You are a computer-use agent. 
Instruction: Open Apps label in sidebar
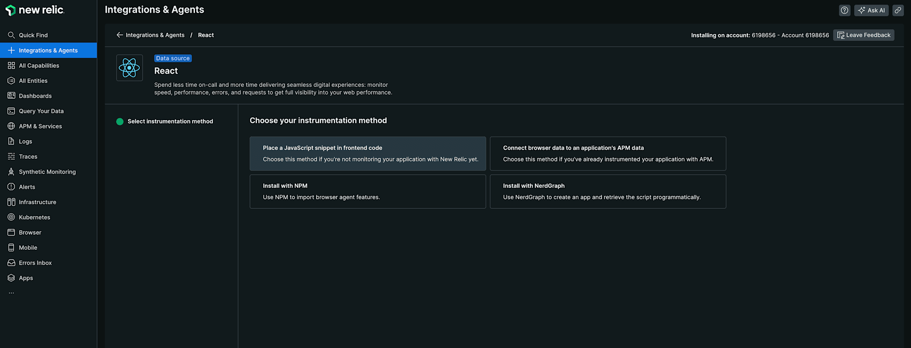[x=26, y=278]
